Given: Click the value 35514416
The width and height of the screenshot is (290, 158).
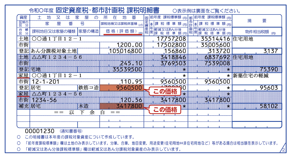Looking at the screenshot, I should pyautogui.click(x=216, y=39).
